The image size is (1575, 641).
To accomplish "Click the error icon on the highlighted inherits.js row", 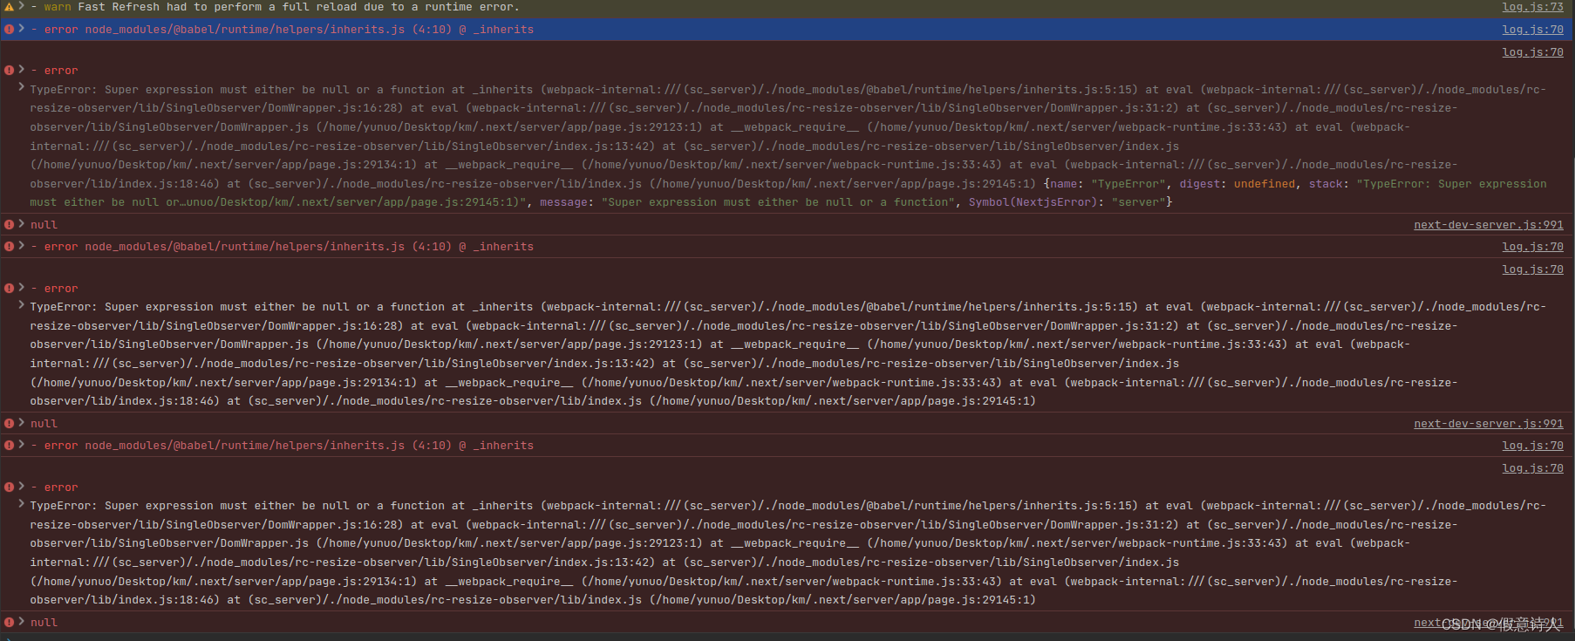I will 9,29.
